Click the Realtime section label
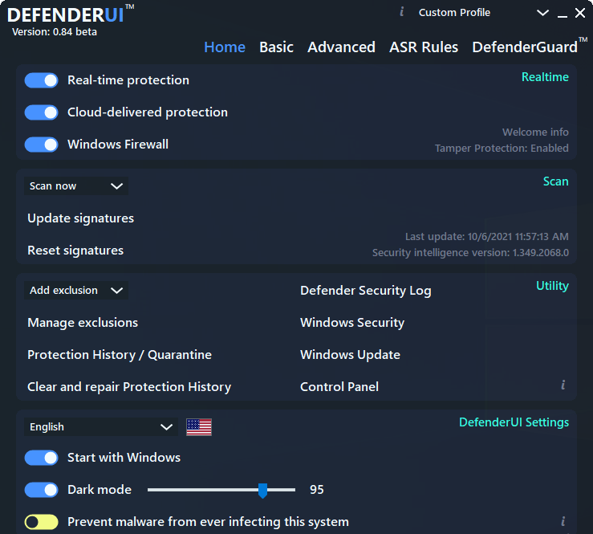 (545, 77)
